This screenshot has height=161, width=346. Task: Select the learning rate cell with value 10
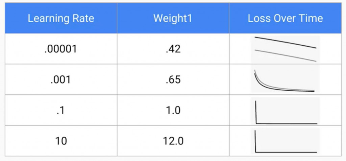click(x=61, y=141)
